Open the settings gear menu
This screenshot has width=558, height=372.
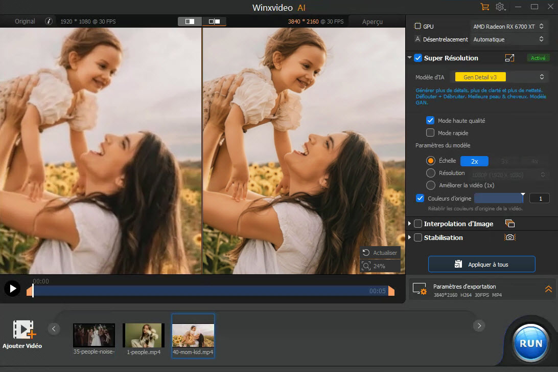point(500,7)
